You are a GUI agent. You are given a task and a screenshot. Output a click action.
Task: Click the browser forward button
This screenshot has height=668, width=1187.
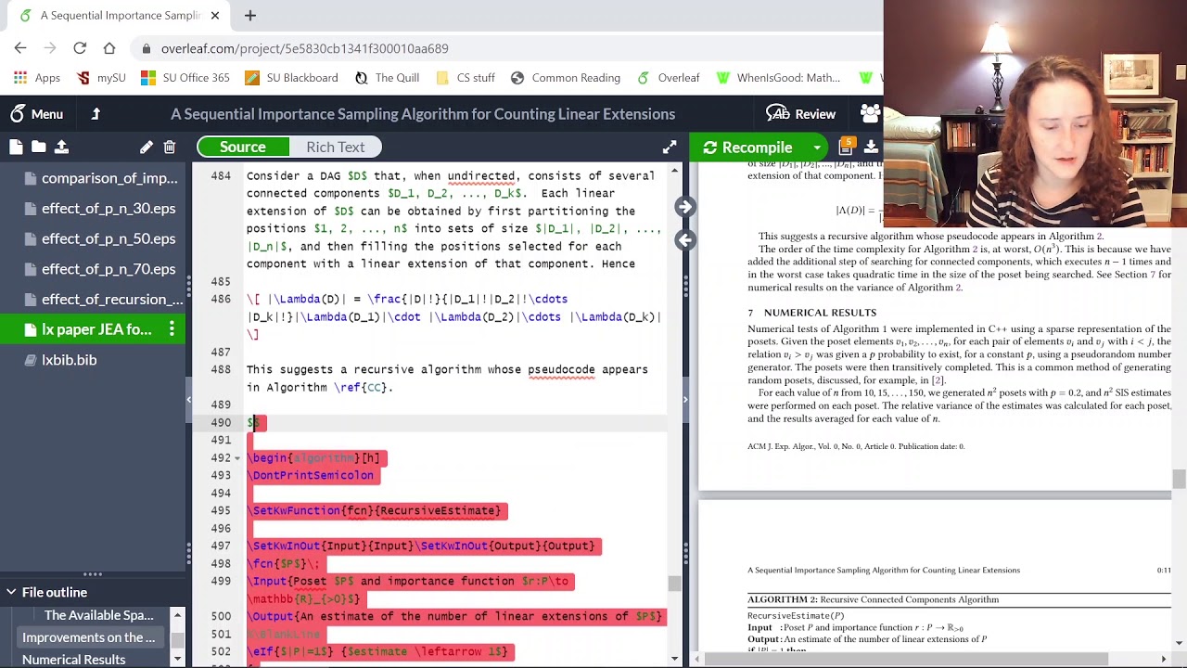[x=50, y=48]
